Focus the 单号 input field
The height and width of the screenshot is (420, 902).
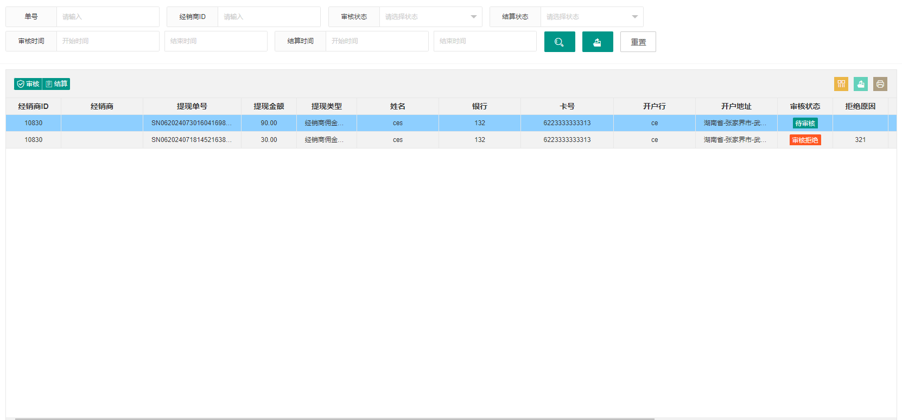[107, 17]
